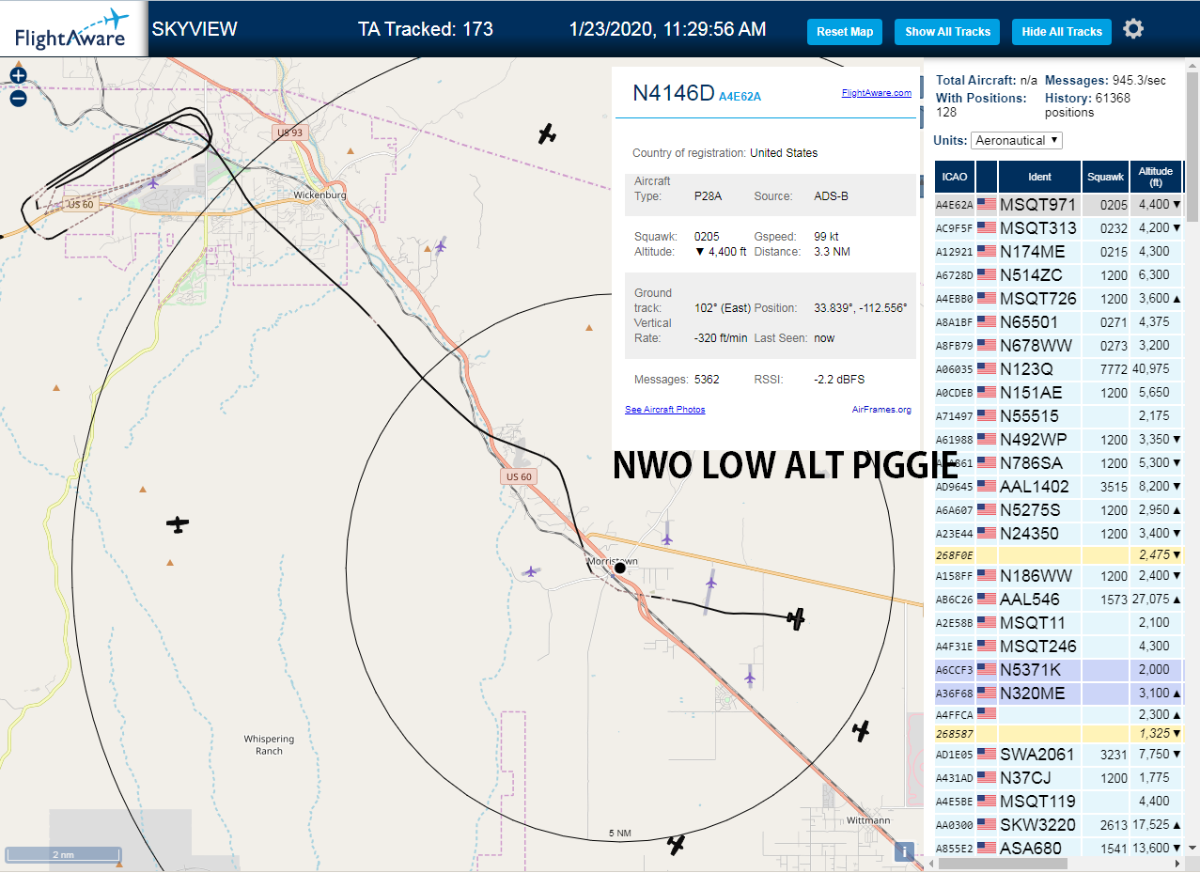Select the N678WW row
Screen dimensions: 1200x873
pyautogui.click(x=1059, y=345)
